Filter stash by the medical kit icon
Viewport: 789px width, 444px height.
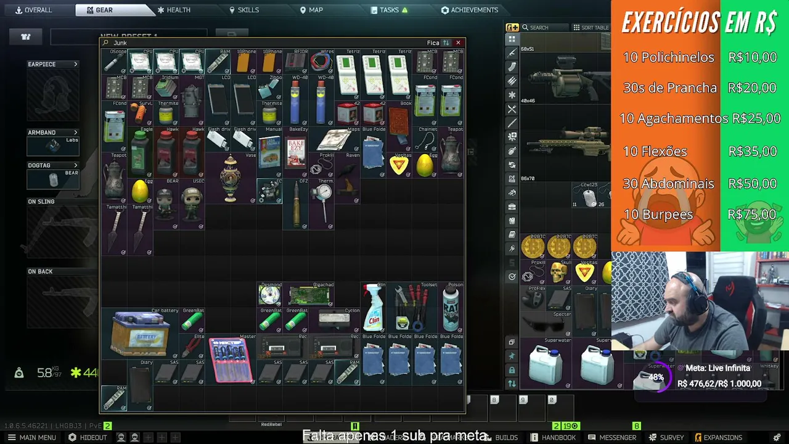(x=512, y=136)
